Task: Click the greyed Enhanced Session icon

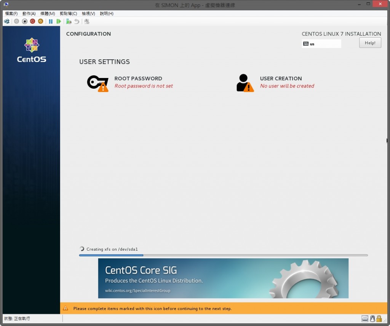Action: tap(87, 21)
